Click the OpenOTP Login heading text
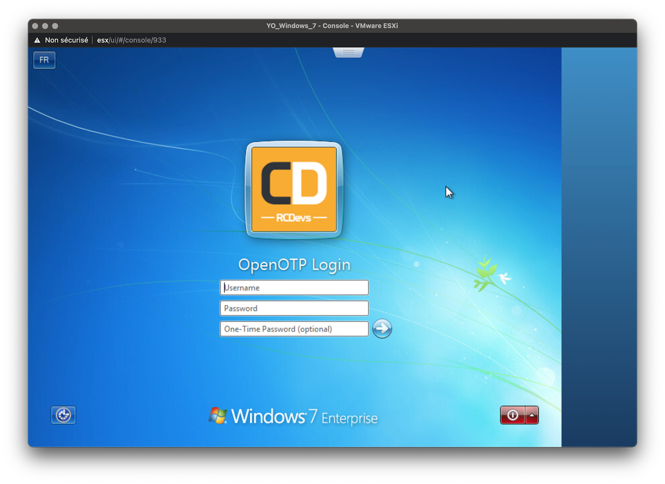The width and height of the screenshot is (665, 484). (x=294, y=265)
